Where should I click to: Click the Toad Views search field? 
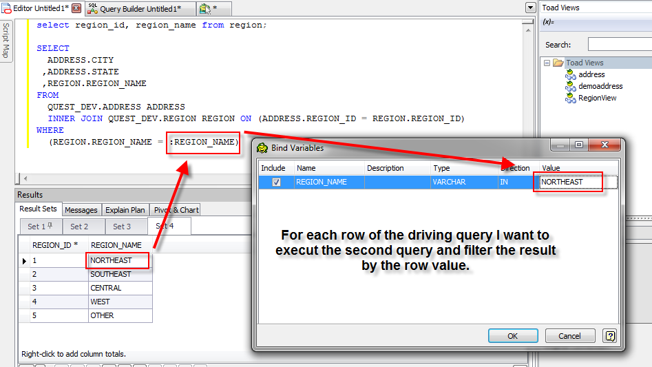pos(620,45)
